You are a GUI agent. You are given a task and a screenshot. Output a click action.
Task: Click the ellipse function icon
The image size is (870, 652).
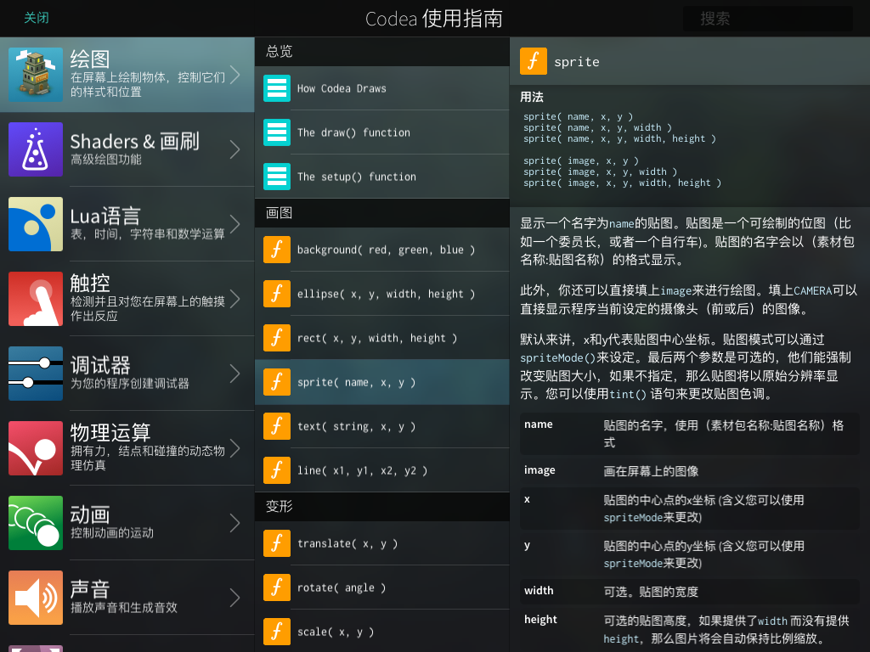click(x=277, y=294)
